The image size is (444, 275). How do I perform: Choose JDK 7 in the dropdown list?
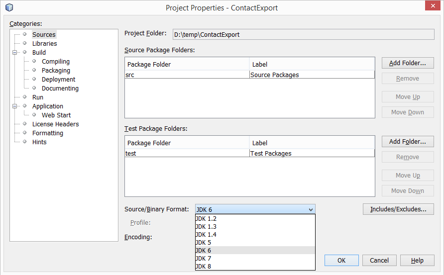click(204, 258)
